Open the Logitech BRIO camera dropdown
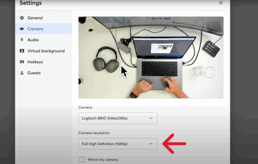Screen dimensions: 258x164 118,118
